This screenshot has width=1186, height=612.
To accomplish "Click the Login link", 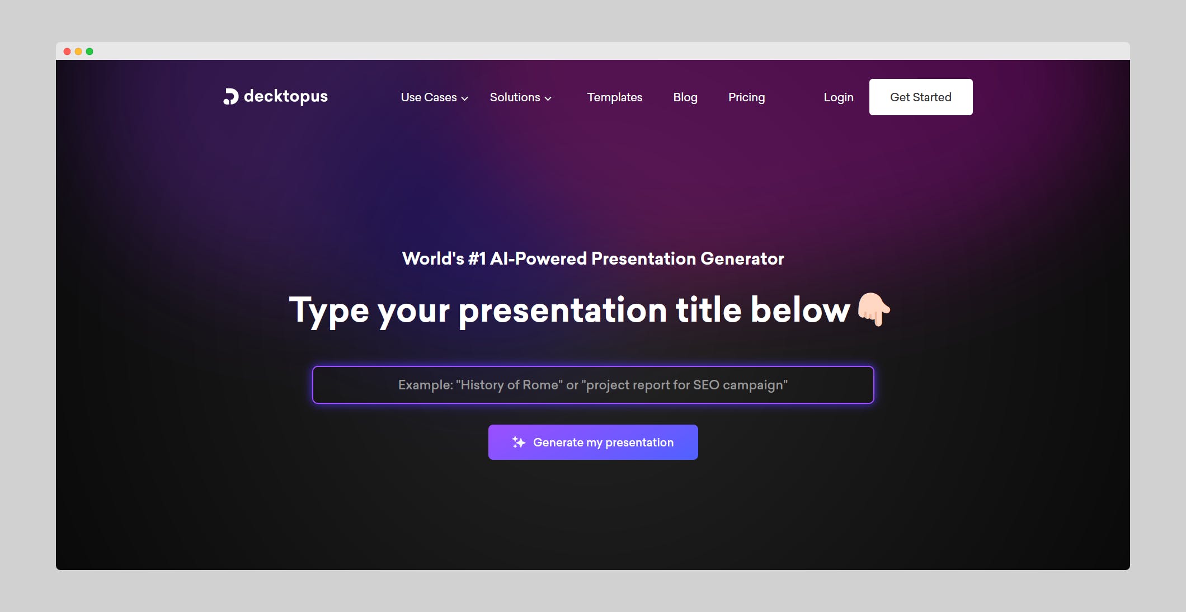I will [838, 97].
